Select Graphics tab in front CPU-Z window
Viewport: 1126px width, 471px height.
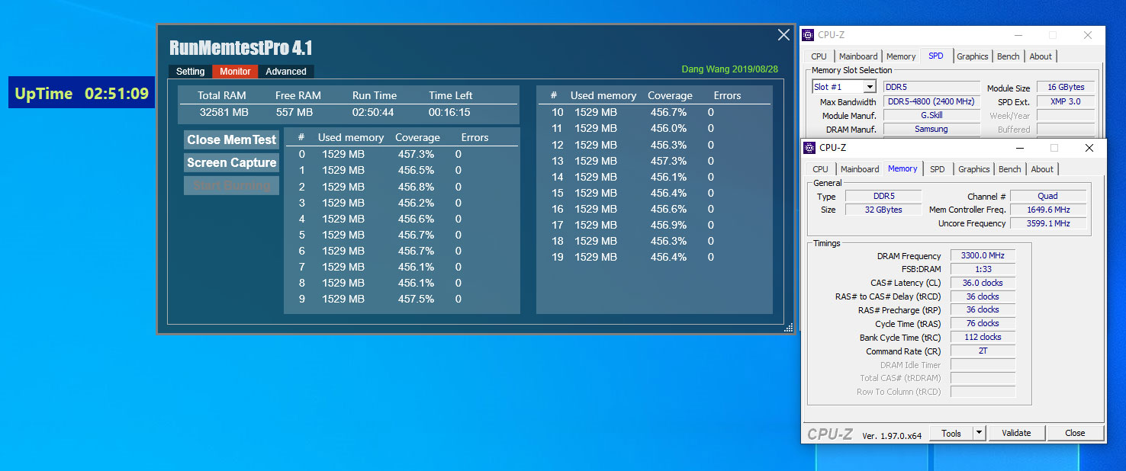click(x=973, y=169)
